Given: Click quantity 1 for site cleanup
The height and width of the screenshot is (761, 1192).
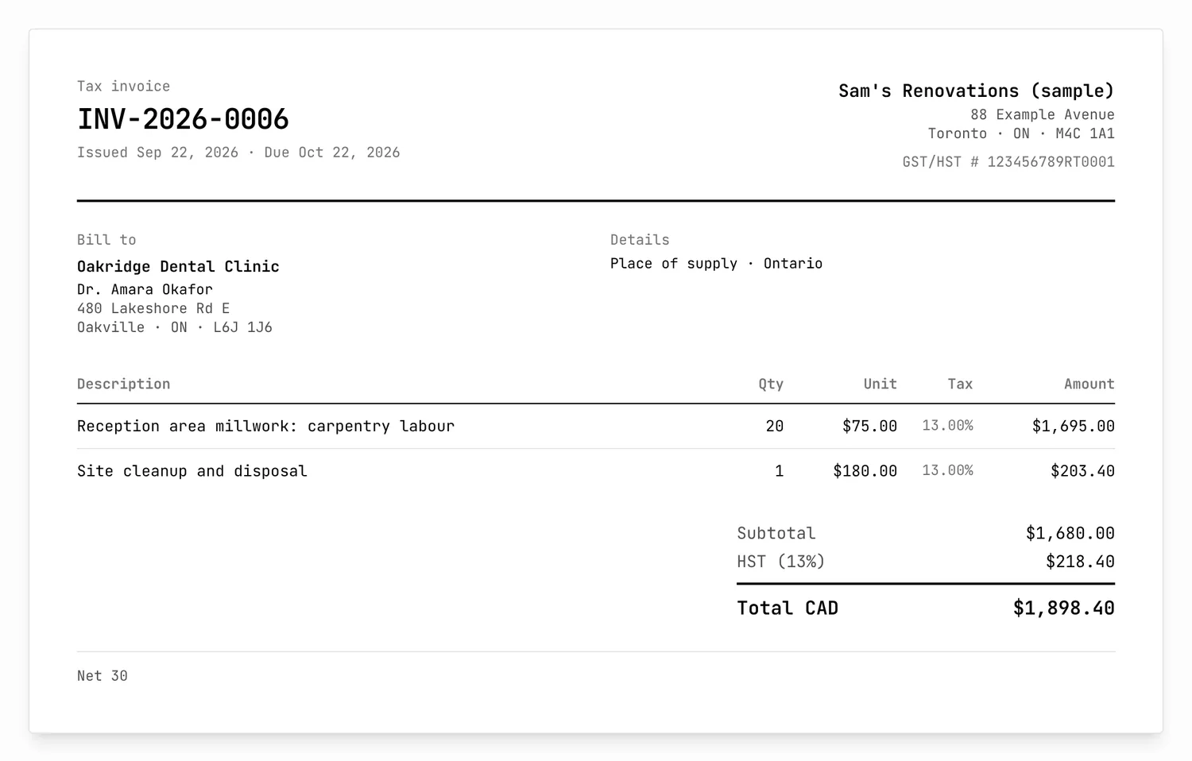Looking at the screenshot, I should click(780, 472).
